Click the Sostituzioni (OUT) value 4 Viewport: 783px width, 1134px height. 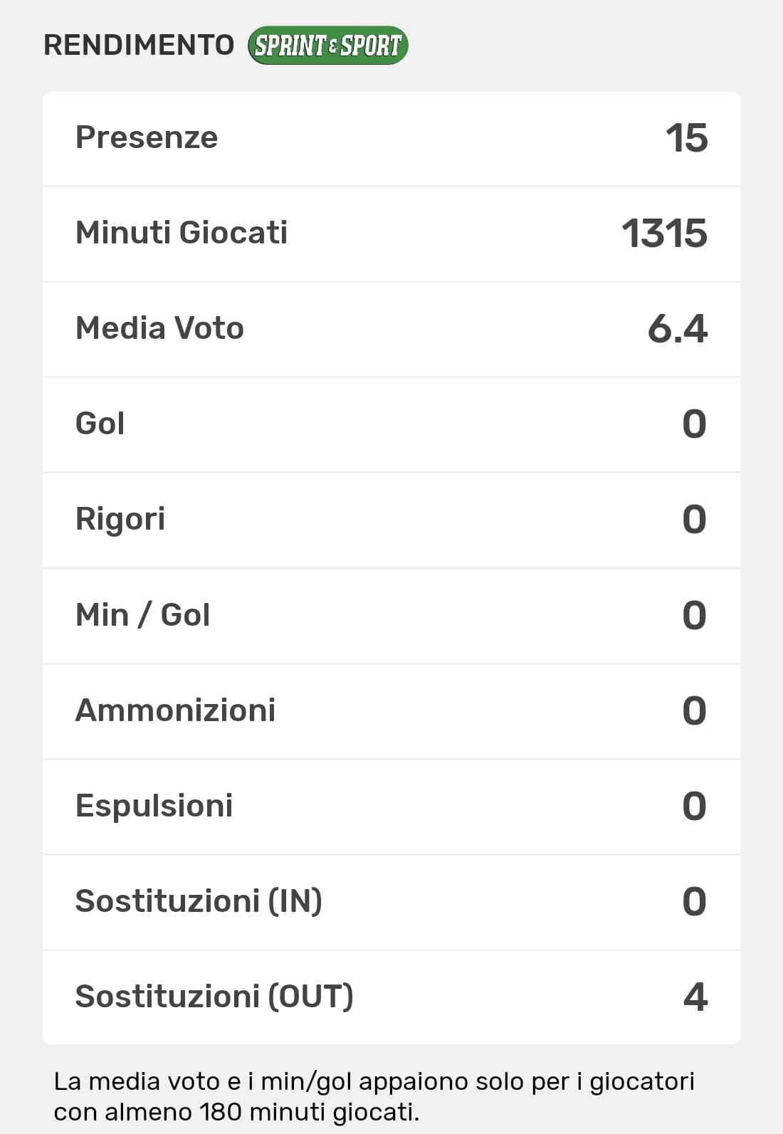pos(695,997)
